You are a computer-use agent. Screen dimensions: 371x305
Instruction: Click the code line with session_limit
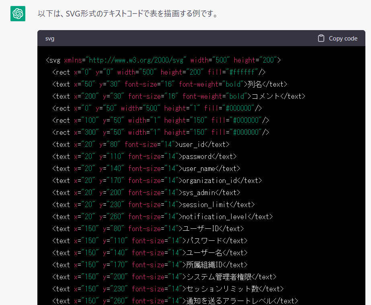(154, 205)
